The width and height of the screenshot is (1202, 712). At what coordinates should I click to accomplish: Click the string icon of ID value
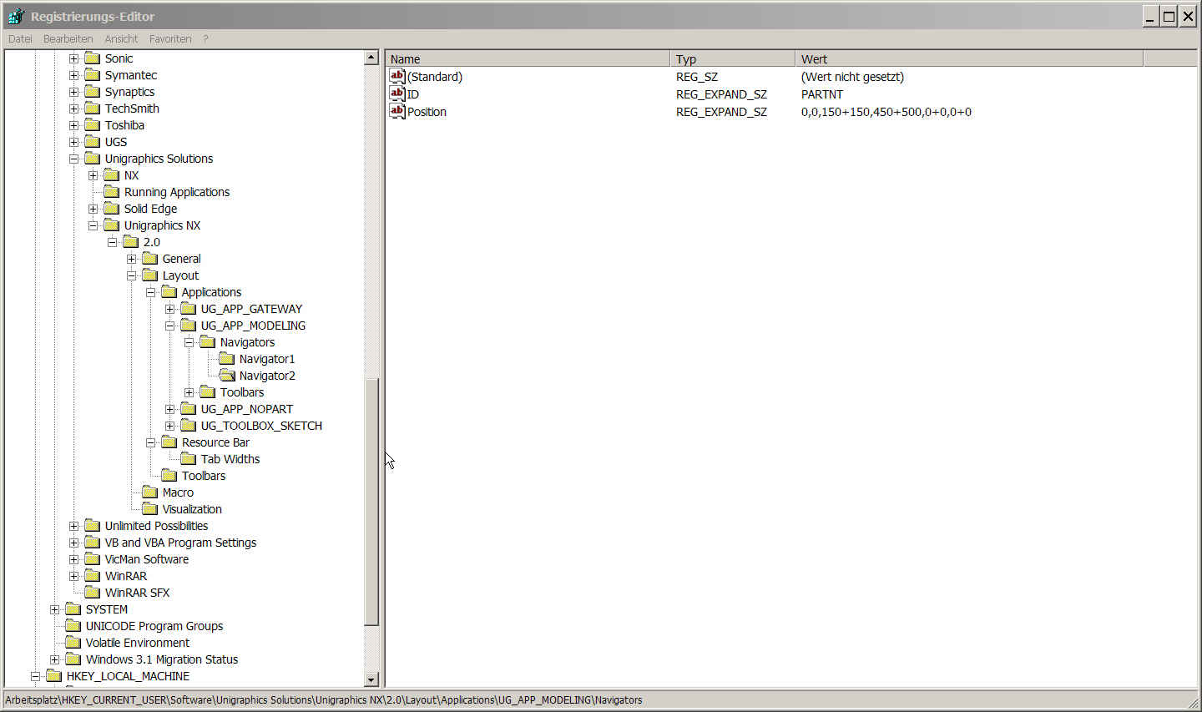coord(397,93)
